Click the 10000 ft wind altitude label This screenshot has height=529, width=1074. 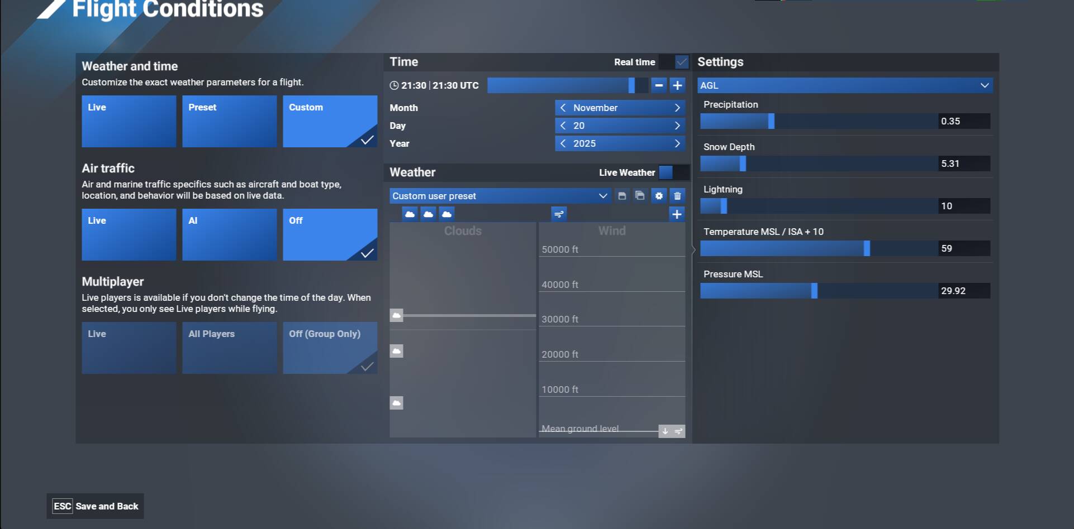click(x=560, y=389)
